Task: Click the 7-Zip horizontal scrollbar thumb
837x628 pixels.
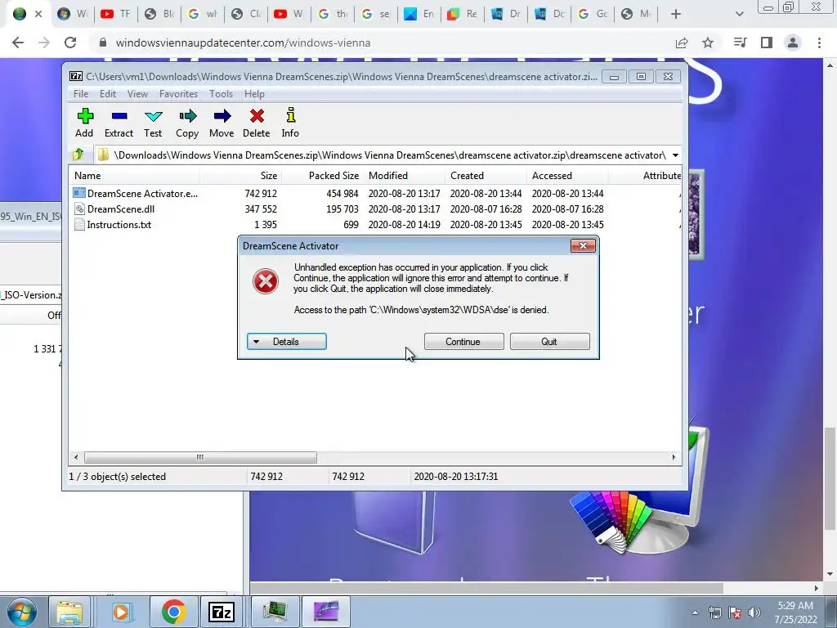Action: pyautogui.click(x=200, y=457)
